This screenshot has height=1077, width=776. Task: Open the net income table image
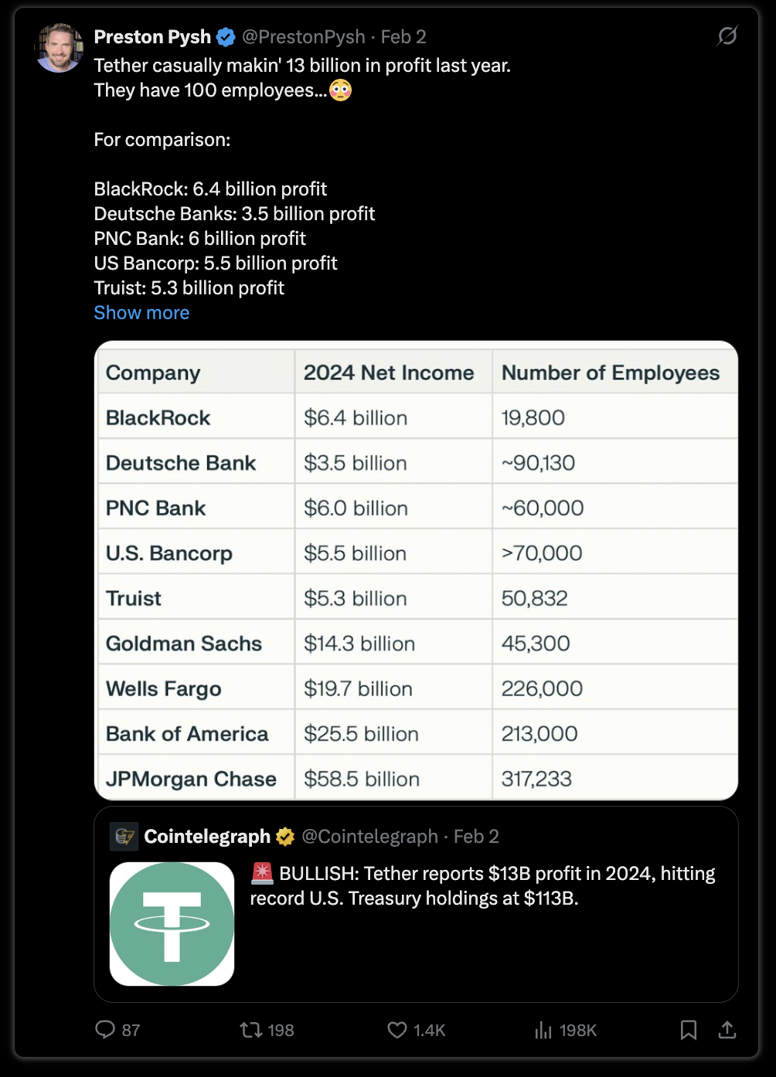416,570
